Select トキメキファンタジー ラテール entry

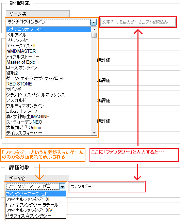(x=36, y=205)
